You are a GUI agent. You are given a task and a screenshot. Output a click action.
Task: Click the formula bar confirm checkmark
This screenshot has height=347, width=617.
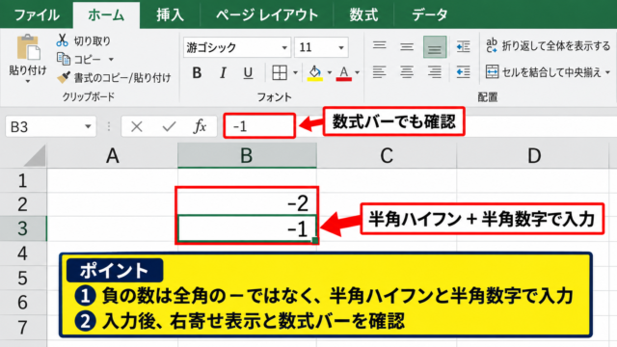point(170,126)
